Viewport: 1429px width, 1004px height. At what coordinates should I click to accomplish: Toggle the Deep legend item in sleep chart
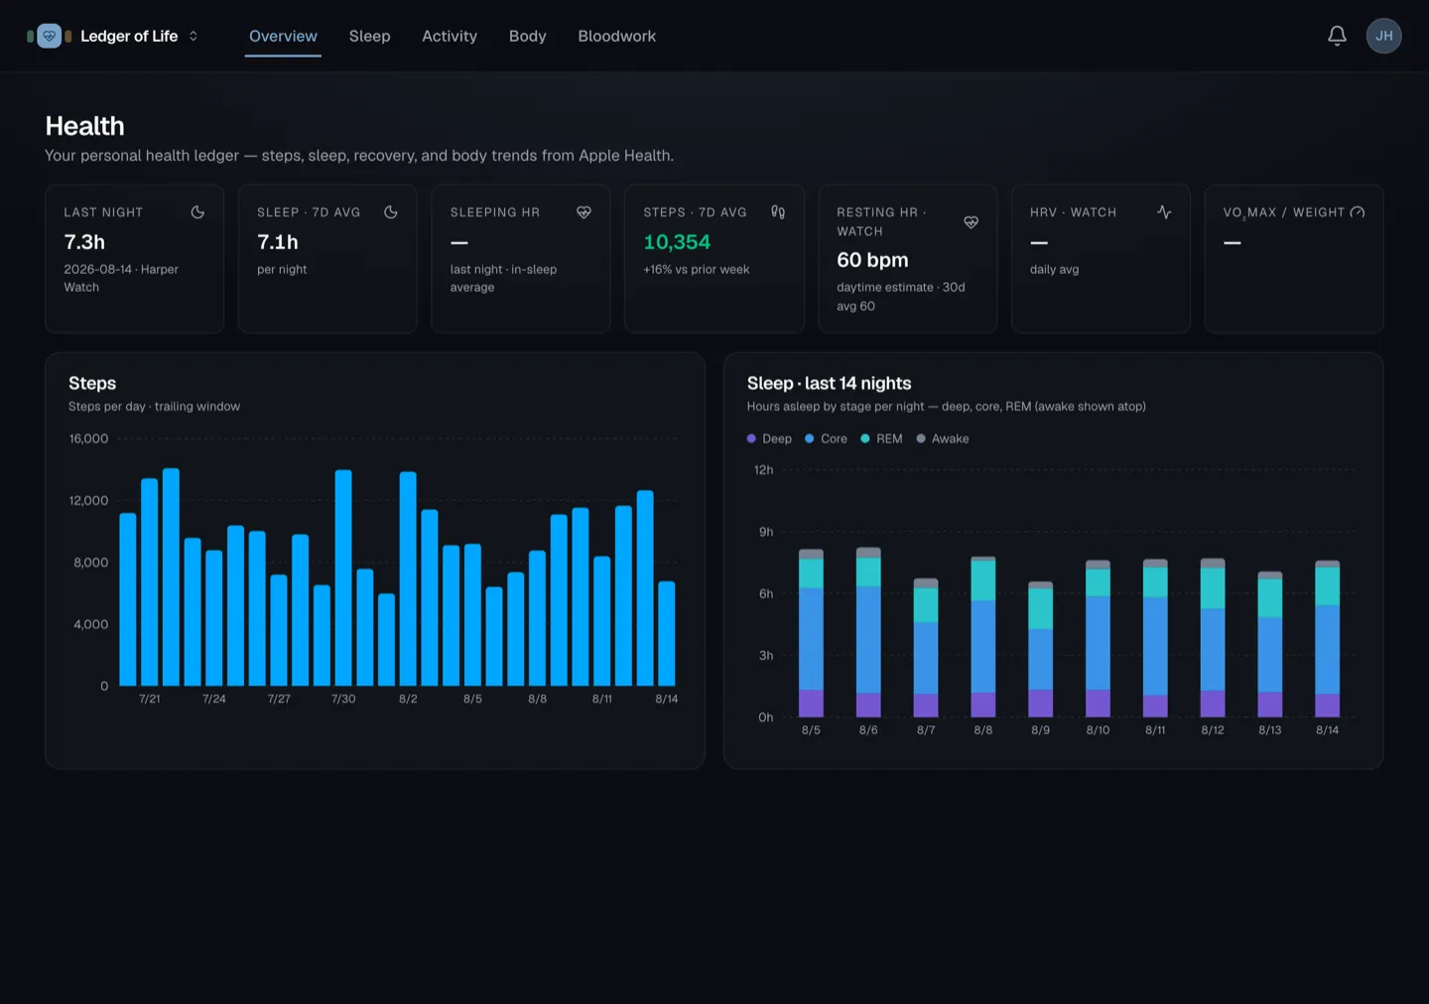[x=769, y=439]
